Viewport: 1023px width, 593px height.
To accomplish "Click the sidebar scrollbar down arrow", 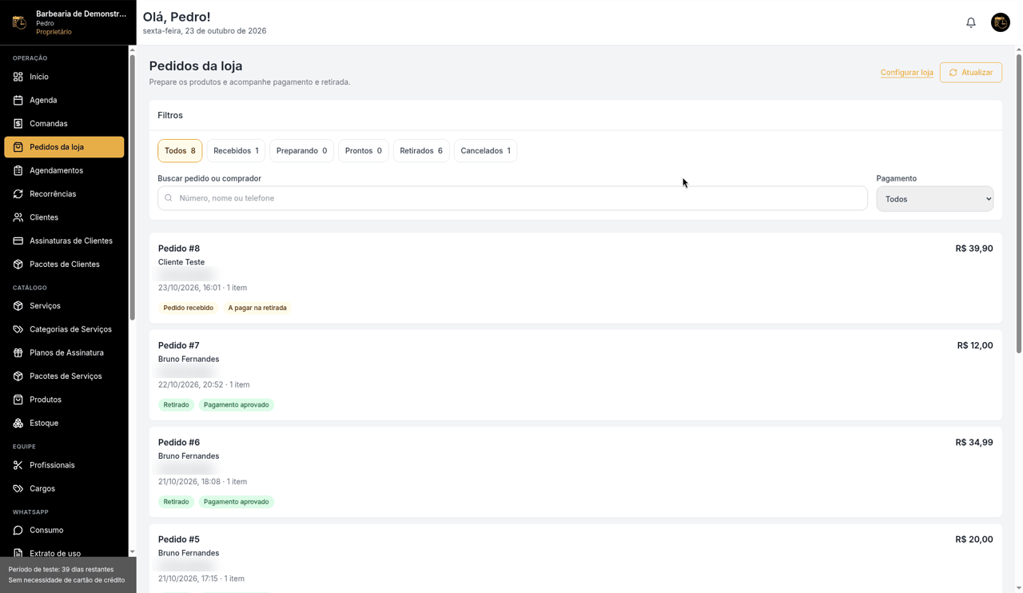I will pyautogui.click(x=133, y=552).
